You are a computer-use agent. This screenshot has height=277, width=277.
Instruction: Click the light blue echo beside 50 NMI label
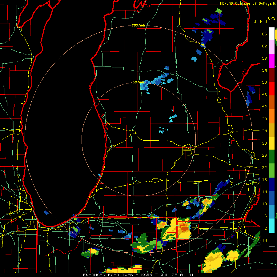click(x=144, y=86)
